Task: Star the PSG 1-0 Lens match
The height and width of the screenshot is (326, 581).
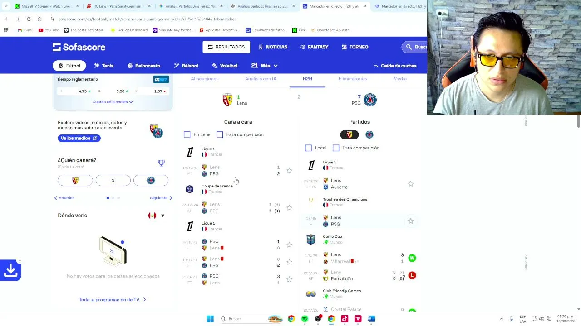Action: (289, 245)
